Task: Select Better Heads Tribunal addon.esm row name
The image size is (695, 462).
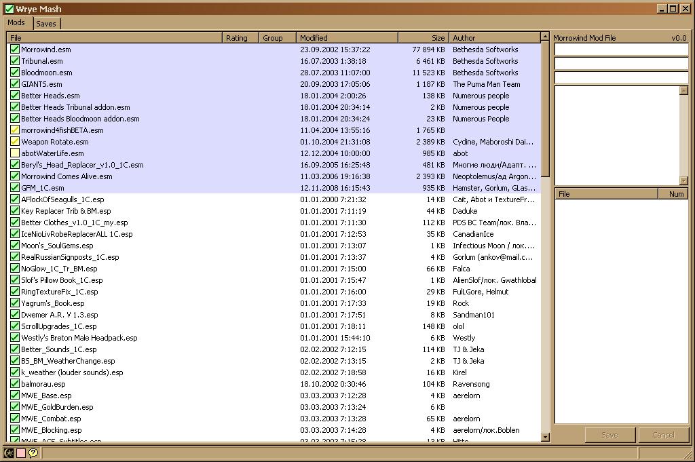Action: [76, 107]
